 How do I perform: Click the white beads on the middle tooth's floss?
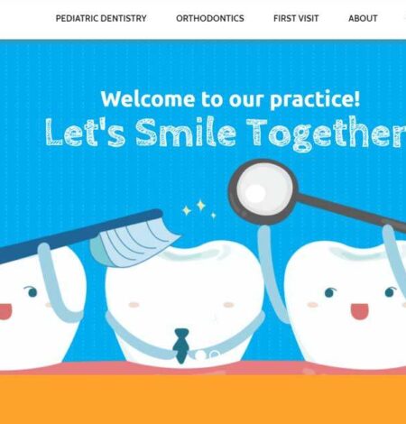[x=208, y=355]
